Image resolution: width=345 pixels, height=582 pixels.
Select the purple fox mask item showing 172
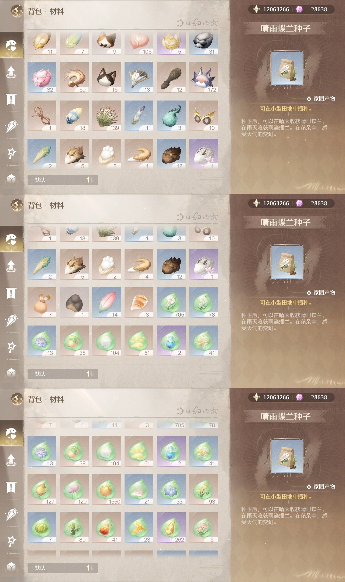(203, 78)
